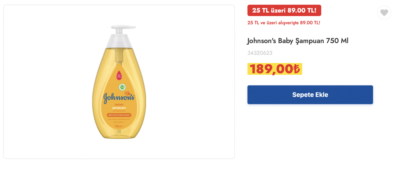The image size is (396, 184).
Task: Click the orange banner strip on the bottle label
Action: tap(119, 115)
